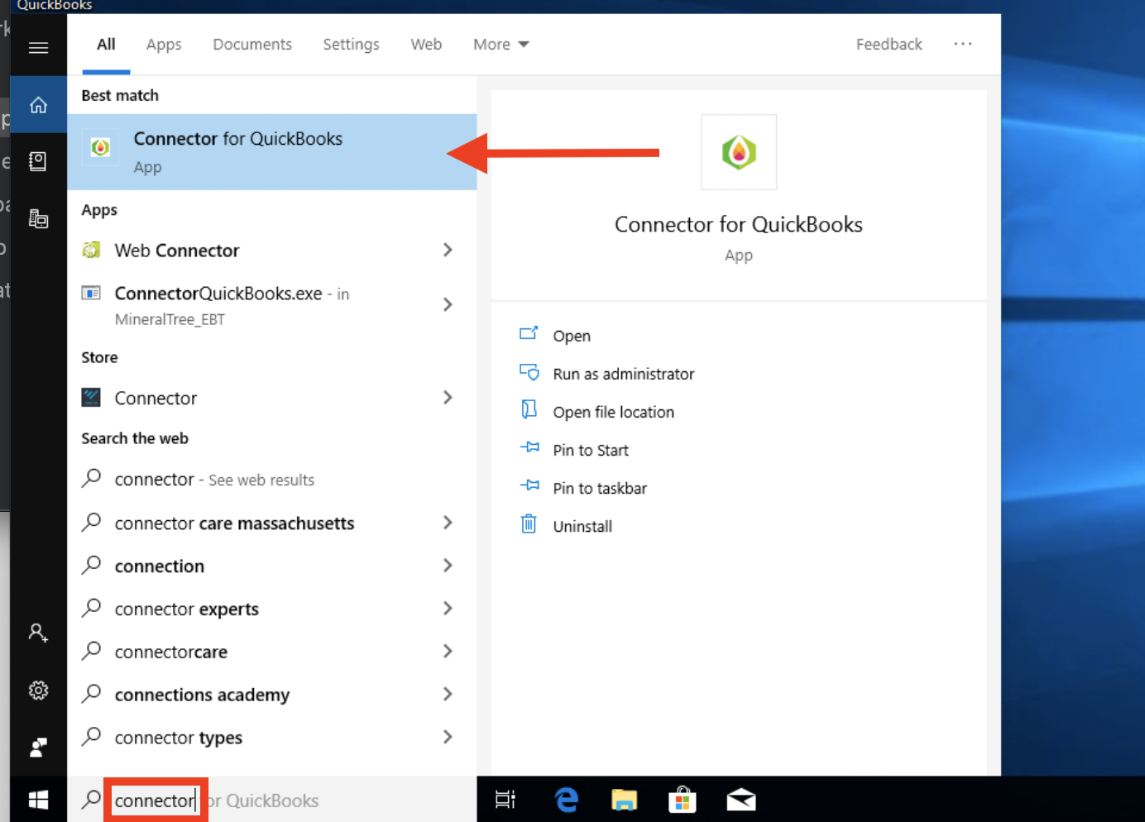This screenshot has width=1145, height=822.
Task: Open the documents icon in sidebar
Action: coord(38,218)
